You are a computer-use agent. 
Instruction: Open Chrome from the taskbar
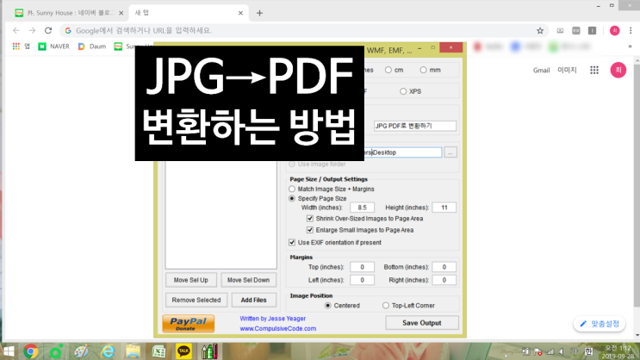[31, 351]
